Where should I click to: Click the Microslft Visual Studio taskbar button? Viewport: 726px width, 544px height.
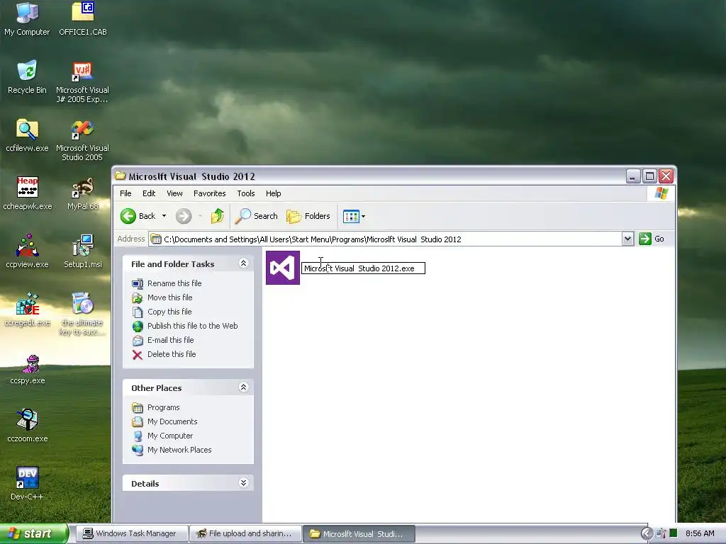click(359, 533)
